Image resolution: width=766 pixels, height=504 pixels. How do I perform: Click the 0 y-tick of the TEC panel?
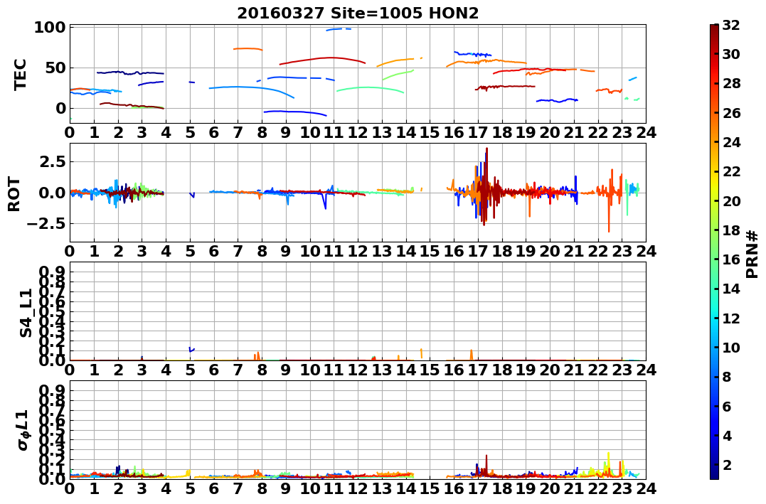coord(60,109)
